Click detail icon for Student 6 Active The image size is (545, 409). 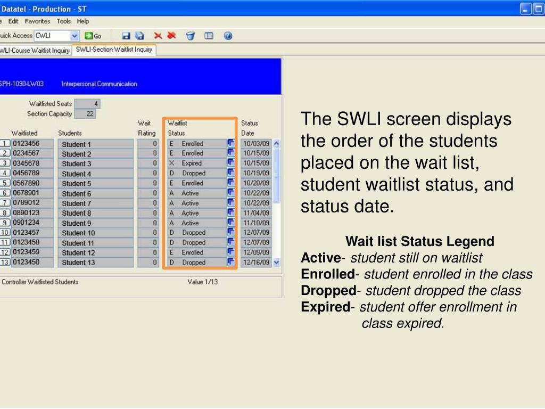[x=231, y=192]
